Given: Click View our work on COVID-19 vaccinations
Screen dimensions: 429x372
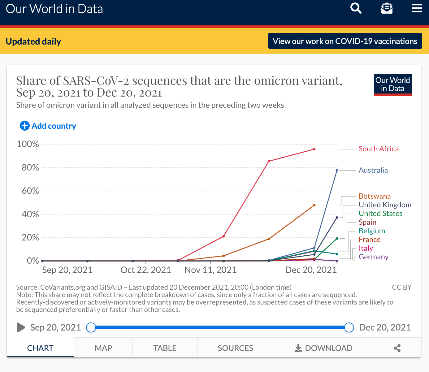Looking at the screenshot, I should click(x=345, y=41).
